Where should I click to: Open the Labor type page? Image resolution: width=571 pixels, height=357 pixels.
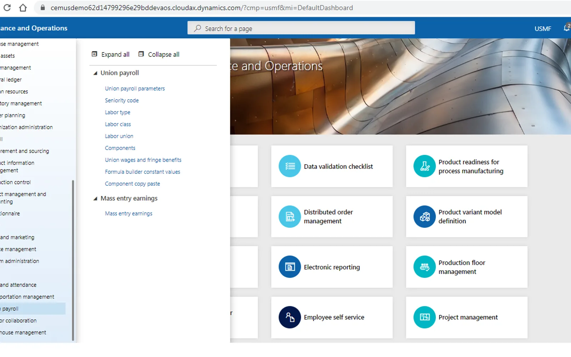(117, 112)
